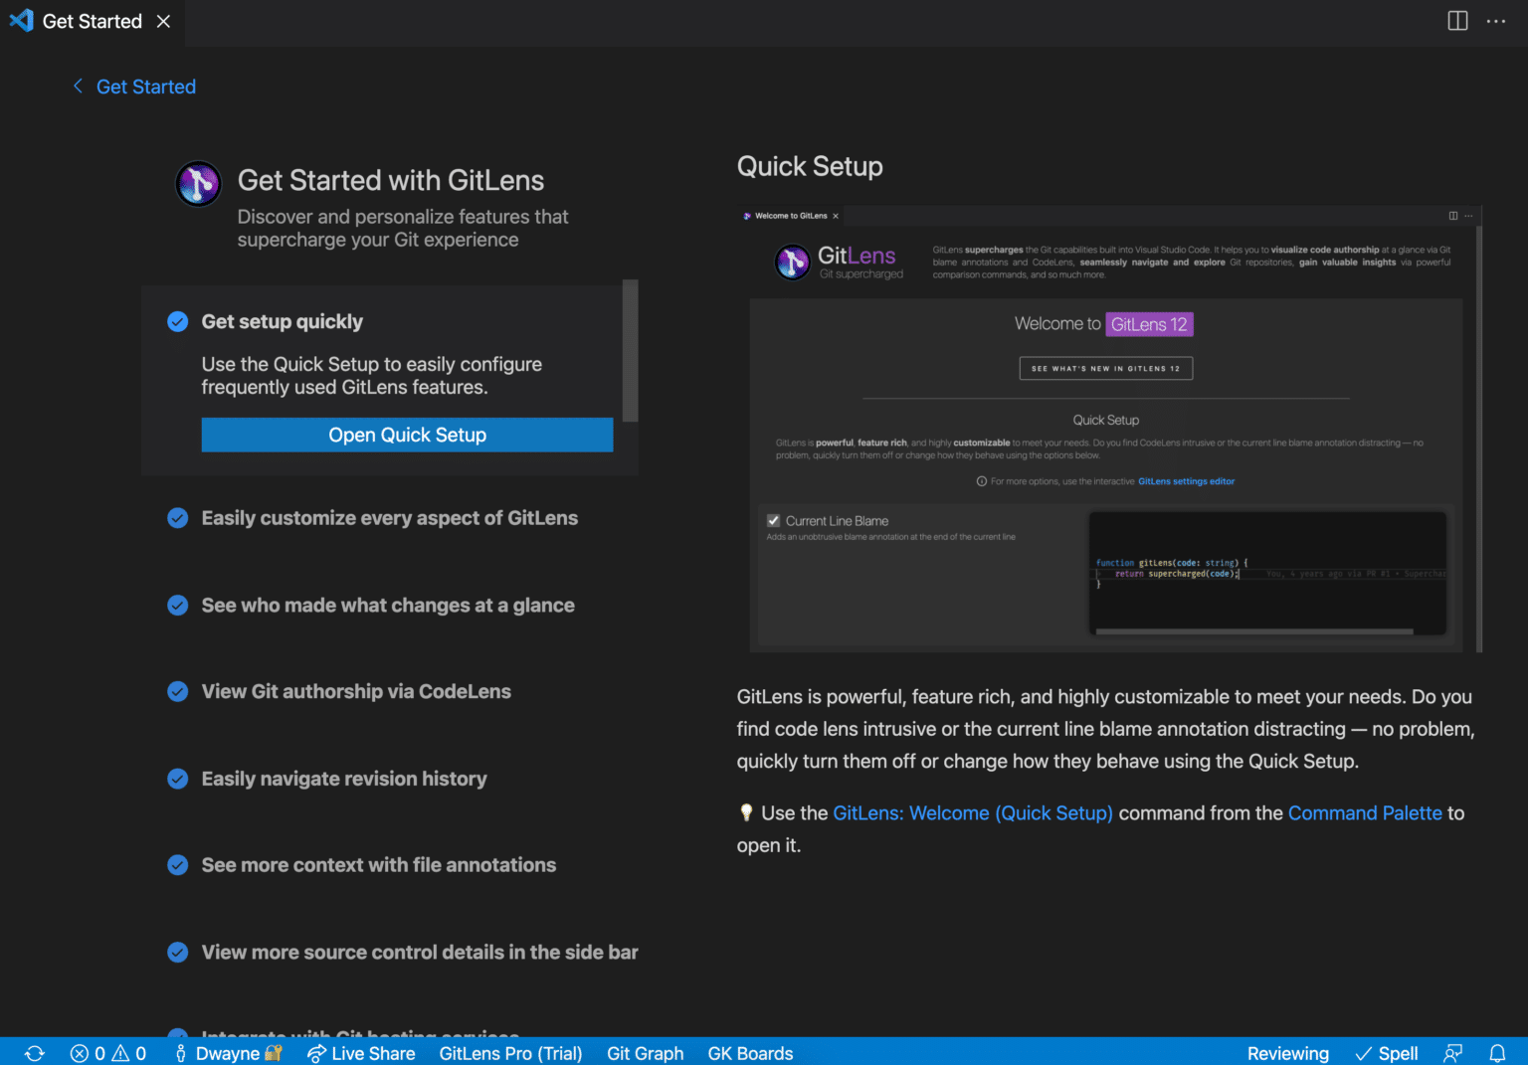Viewport: 1528px width, 1065px height.
Task: Open GK Boards from the status bar
Action: point(749,1053)
